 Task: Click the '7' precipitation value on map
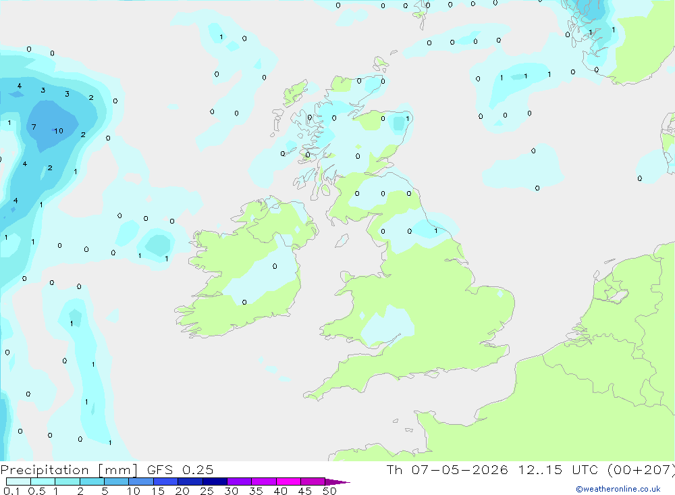point(34,127)
